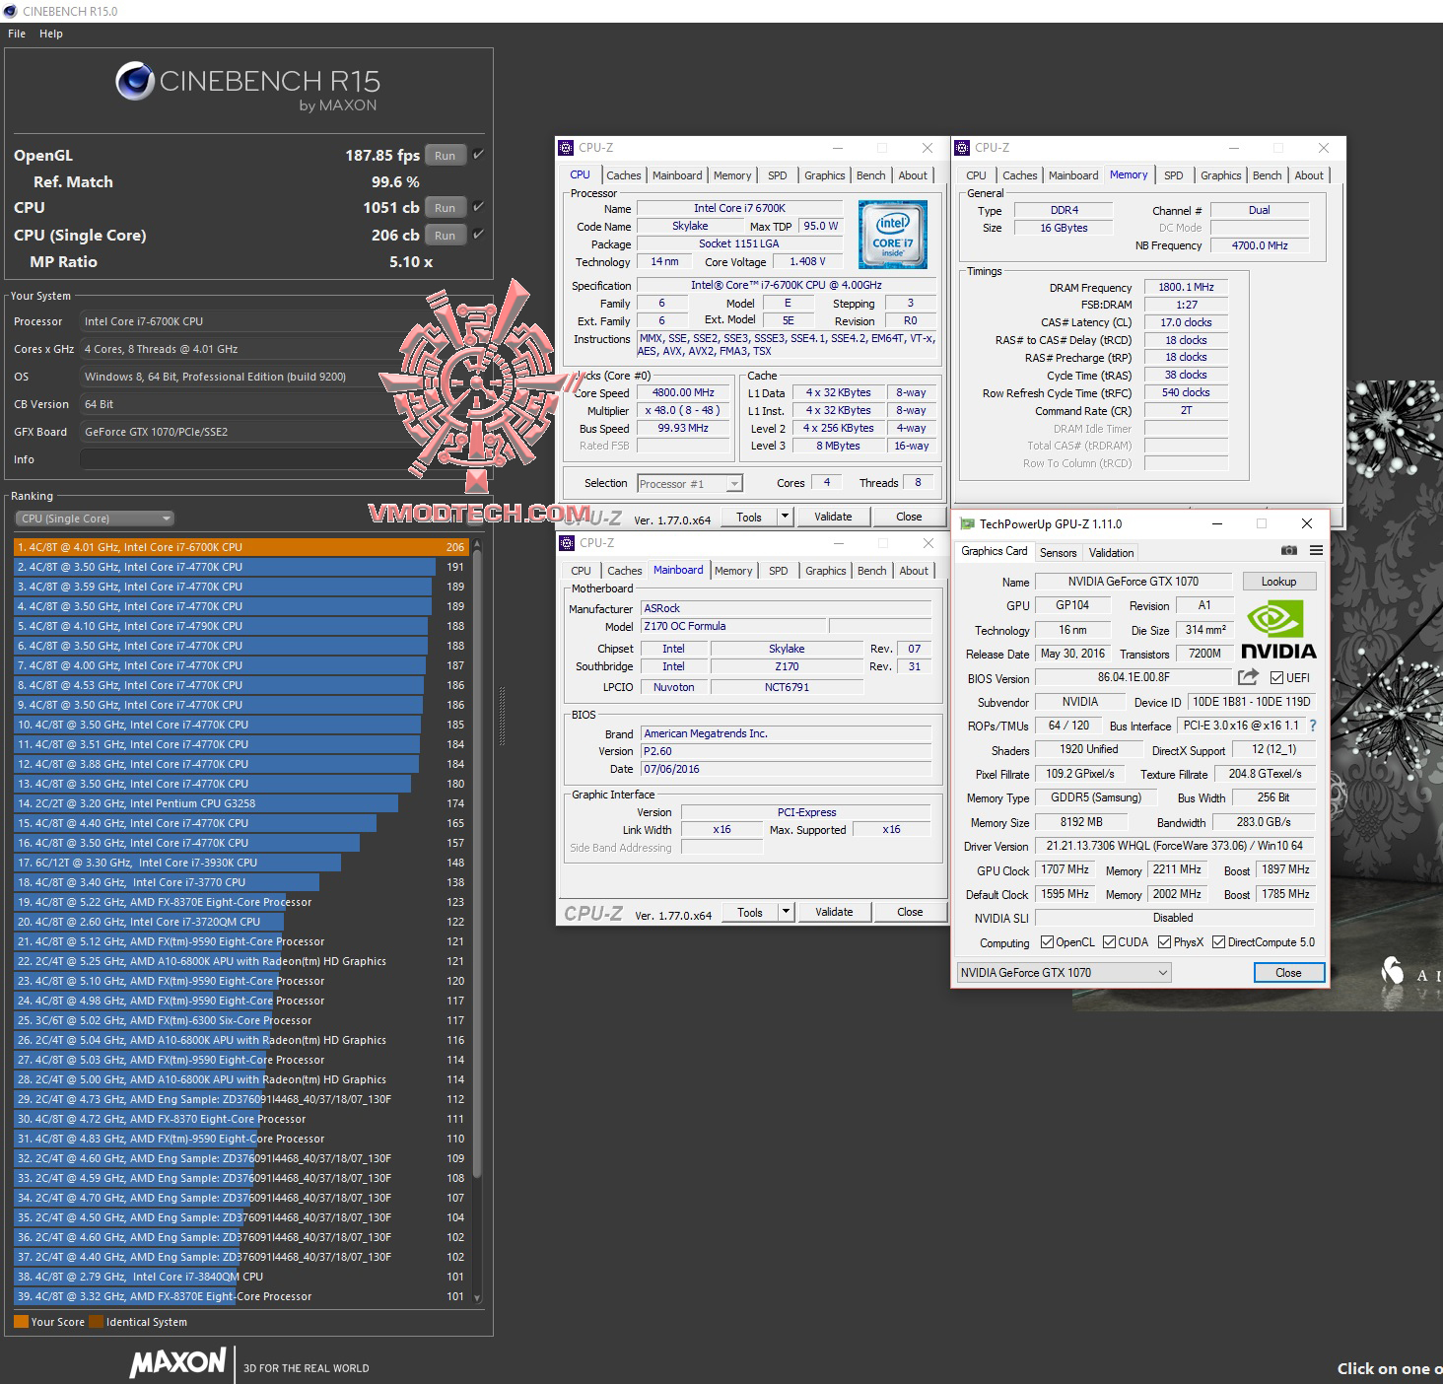Toggle the OpenCL checkbox in GPU-Z
1443x1384 pixels.
[1047, 942]
